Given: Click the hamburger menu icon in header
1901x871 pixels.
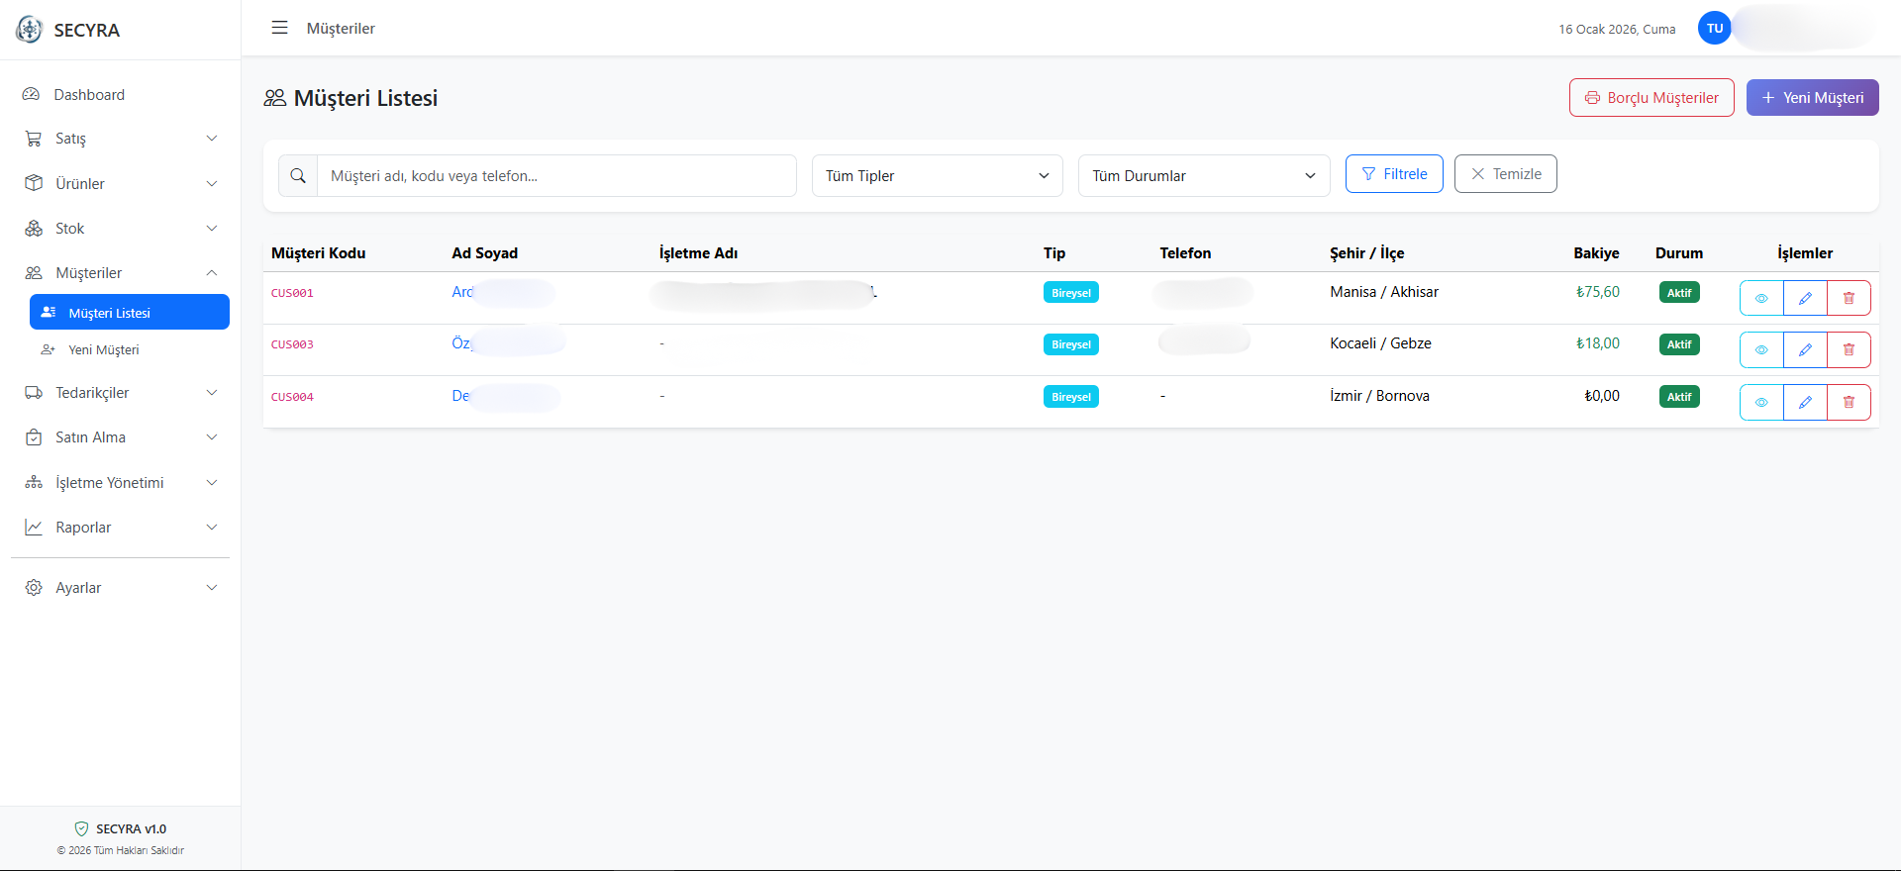Looking at the screenshot, I should [x=279, y=28].
